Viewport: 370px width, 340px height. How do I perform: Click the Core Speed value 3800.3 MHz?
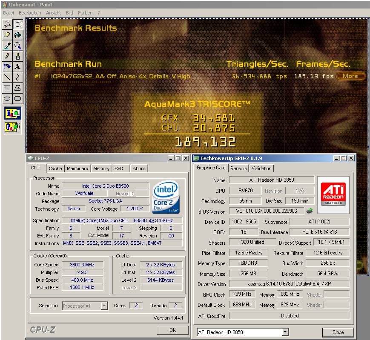82,265
